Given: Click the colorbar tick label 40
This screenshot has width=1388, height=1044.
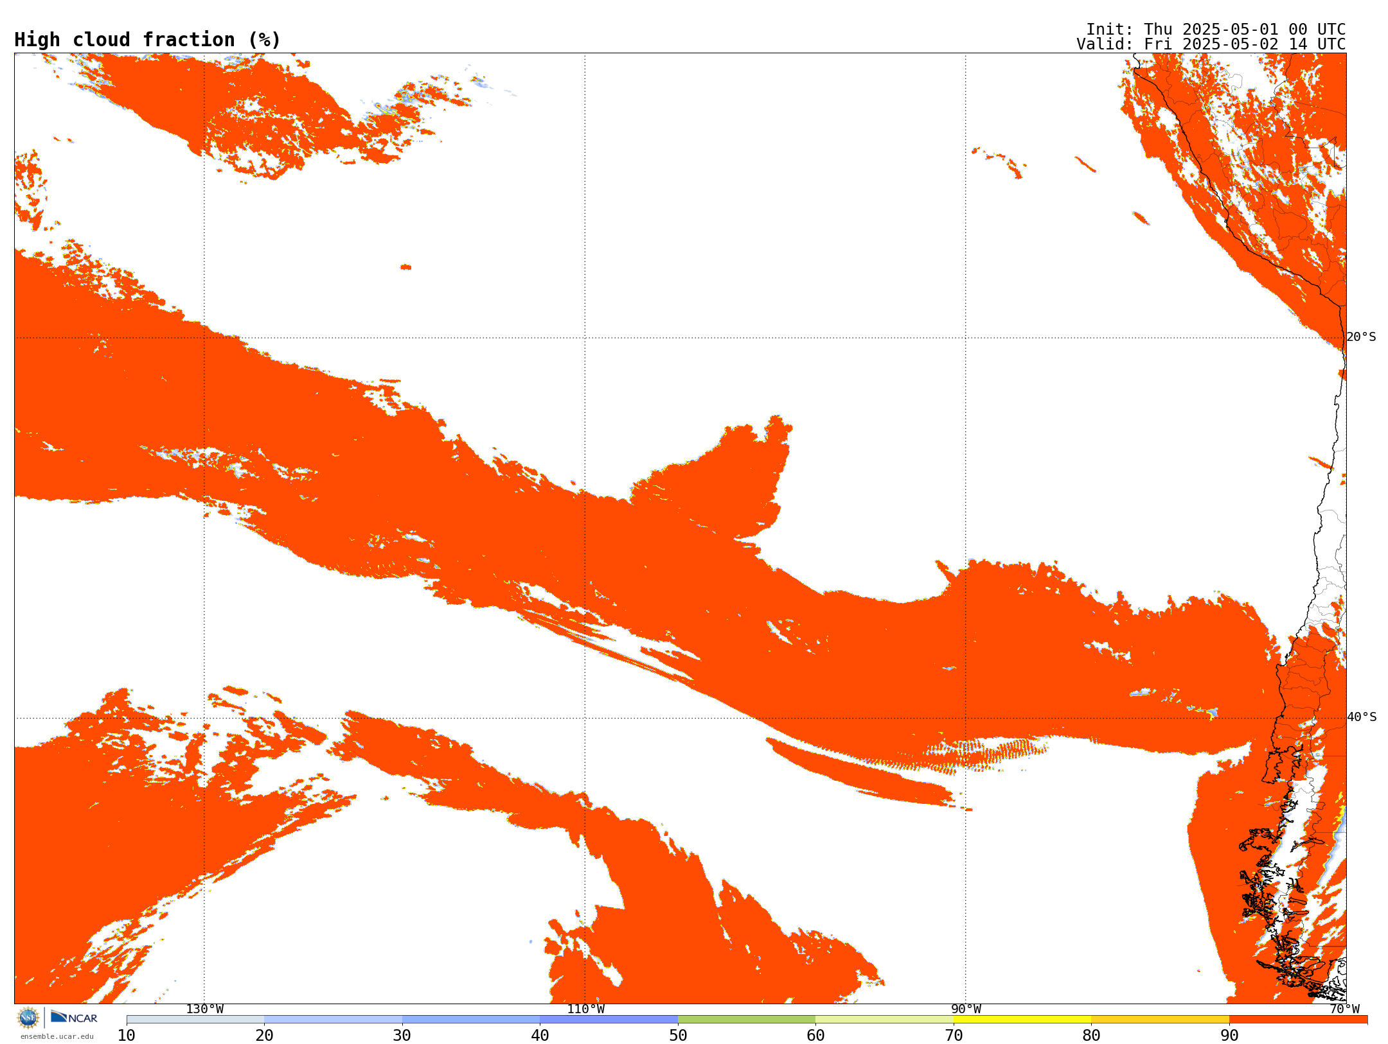Looking at the screenshot, I should click(540, 1036).
